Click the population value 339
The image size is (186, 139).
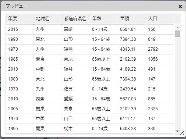(160, 129)
